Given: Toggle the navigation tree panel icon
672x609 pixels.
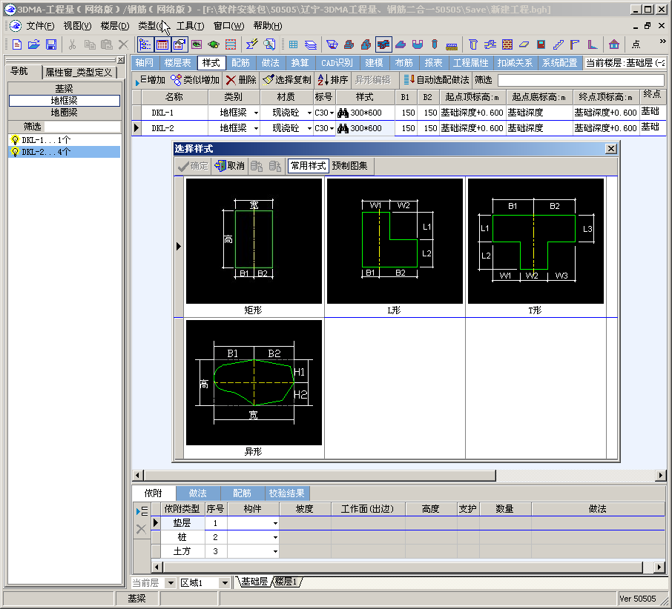Looking at the screenshot, I should 145,44.
